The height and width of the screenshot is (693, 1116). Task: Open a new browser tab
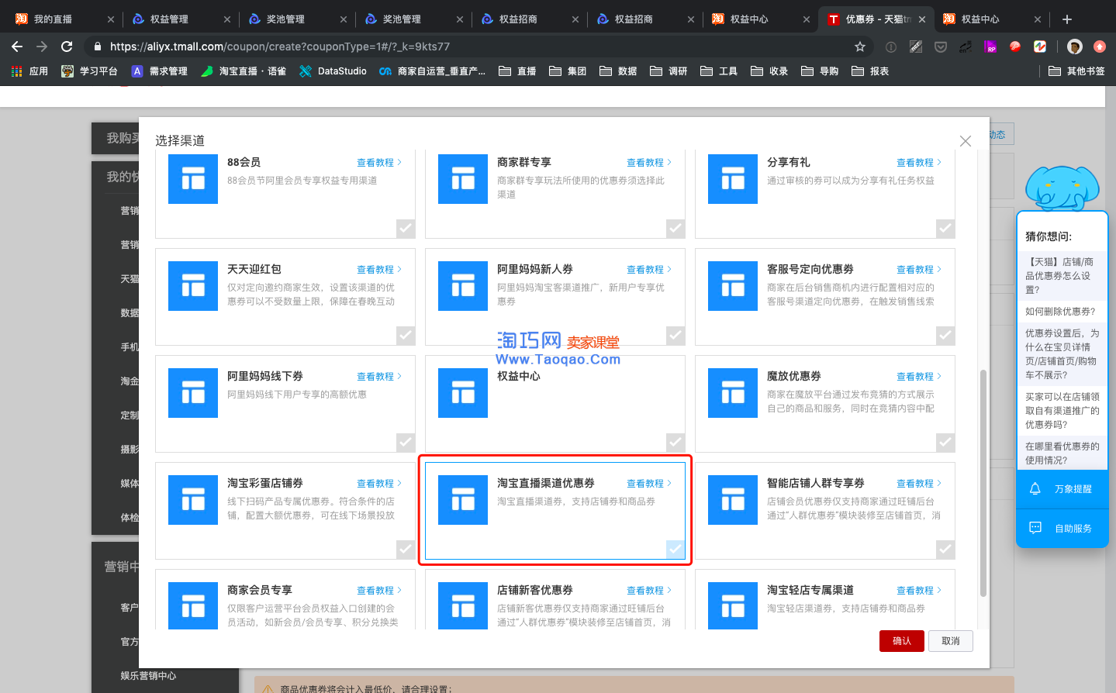click(x=1067, y=19)
